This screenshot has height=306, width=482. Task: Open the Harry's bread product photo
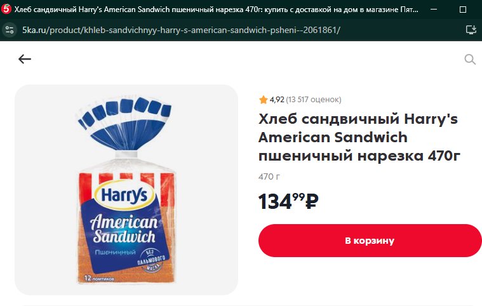pos(126,190)
